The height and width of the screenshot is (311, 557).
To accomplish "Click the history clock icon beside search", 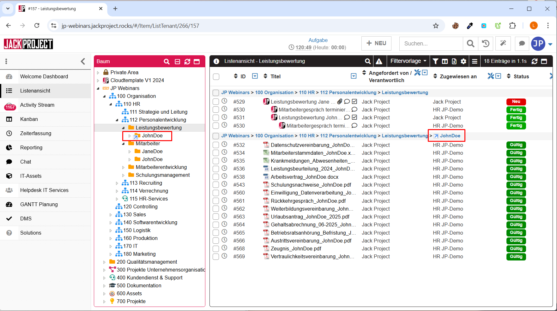I will [x=486, y=44].
